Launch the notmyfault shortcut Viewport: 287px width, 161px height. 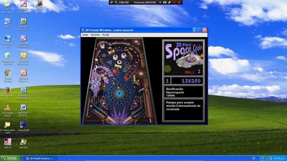pyautogui.click(x=23, y=127)
